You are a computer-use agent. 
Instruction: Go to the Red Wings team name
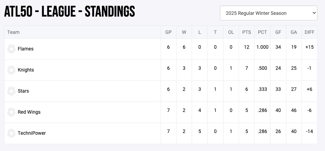(x=29, y=112)
